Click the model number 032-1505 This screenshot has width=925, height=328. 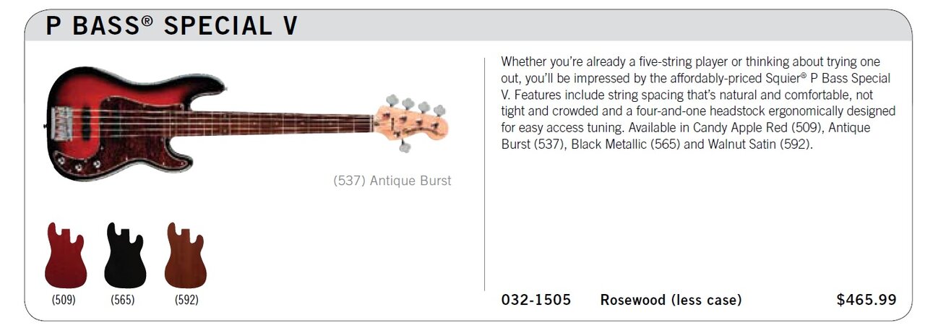[x=536, y=300]
